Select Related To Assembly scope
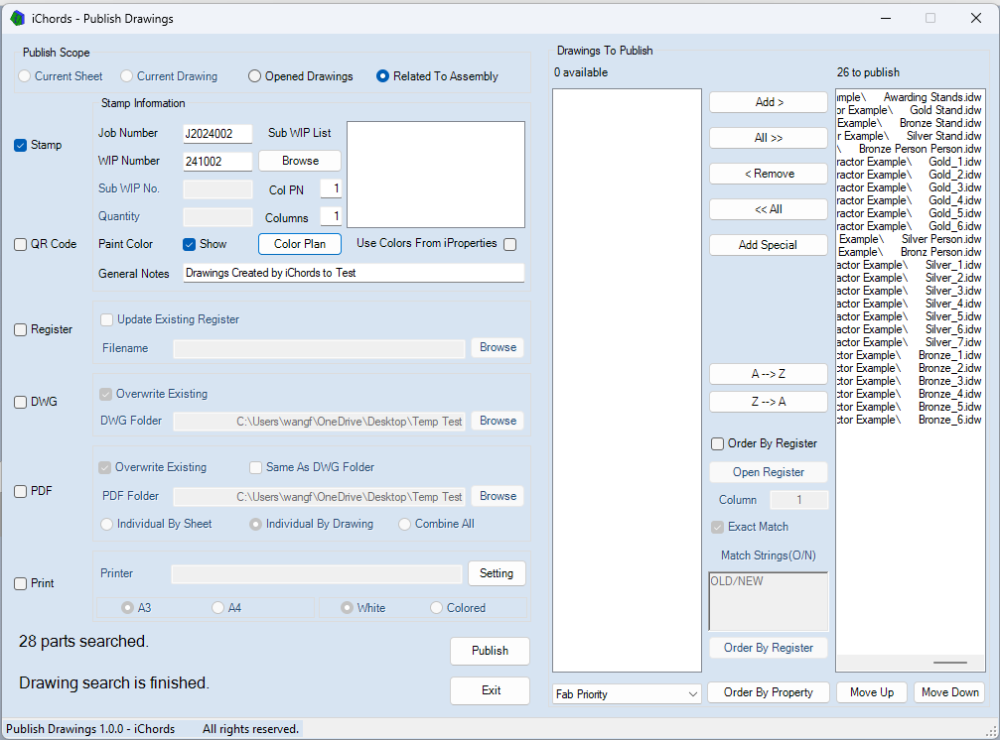The image size is (1000, 740). coord(438,76)
